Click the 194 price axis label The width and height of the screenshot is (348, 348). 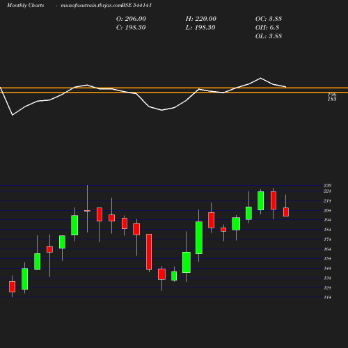click(327, 220)
